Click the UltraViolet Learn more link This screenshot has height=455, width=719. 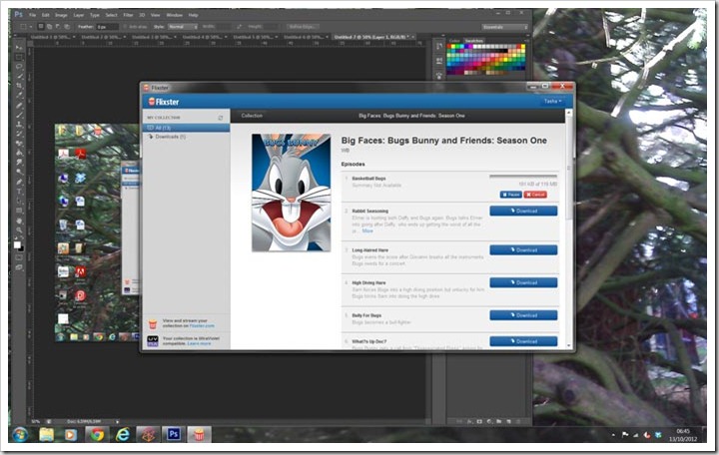(199, 343)
